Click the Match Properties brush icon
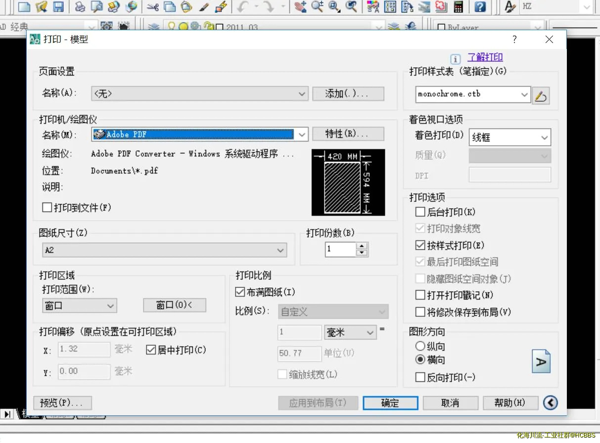This screenshot has width=600, height=443. click(204, 7)
